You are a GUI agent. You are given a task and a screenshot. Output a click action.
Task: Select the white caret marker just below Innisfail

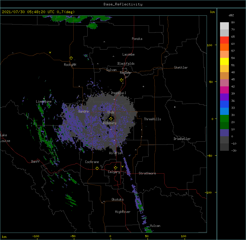pyautogui.click(x=114, y=99)
